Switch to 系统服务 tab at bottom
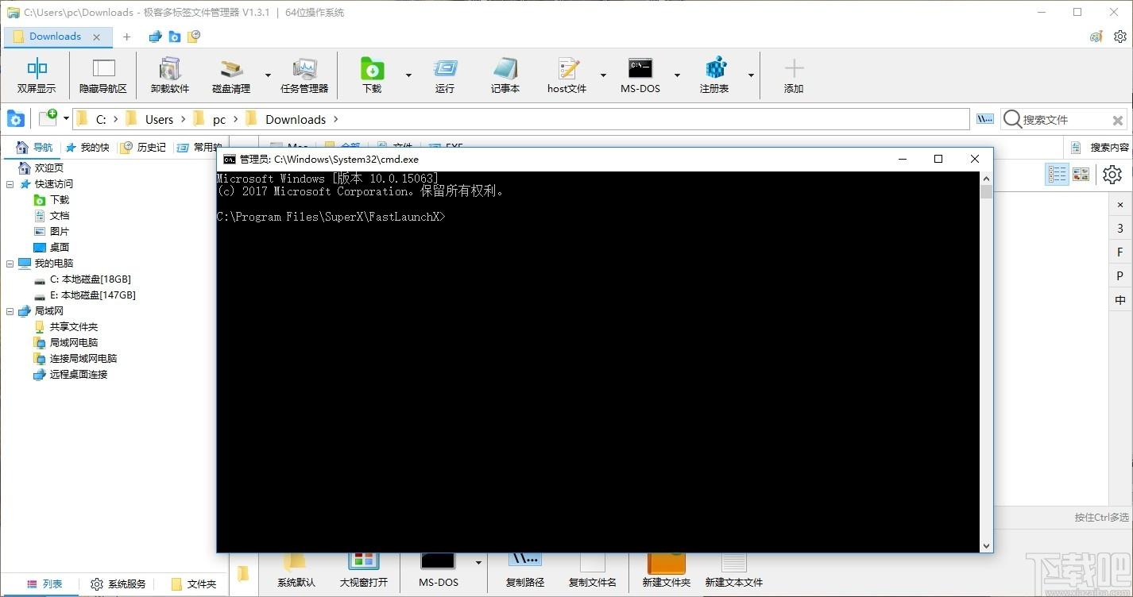The height and width of the screenshot is (597, 1133). click(118, 584)
